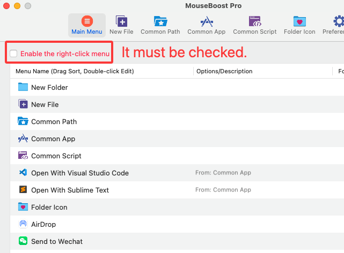The width and height of the screenshot is (344, 253).
Task: Select the Common App menu row text
Action: (x=53, y=139)
